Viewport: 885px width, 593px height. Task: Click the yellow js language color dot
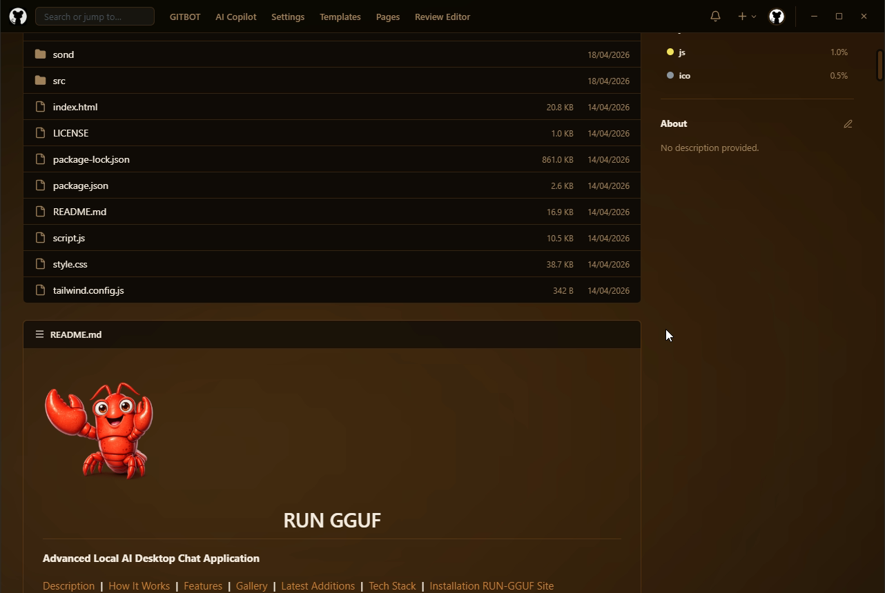[670, 52]
